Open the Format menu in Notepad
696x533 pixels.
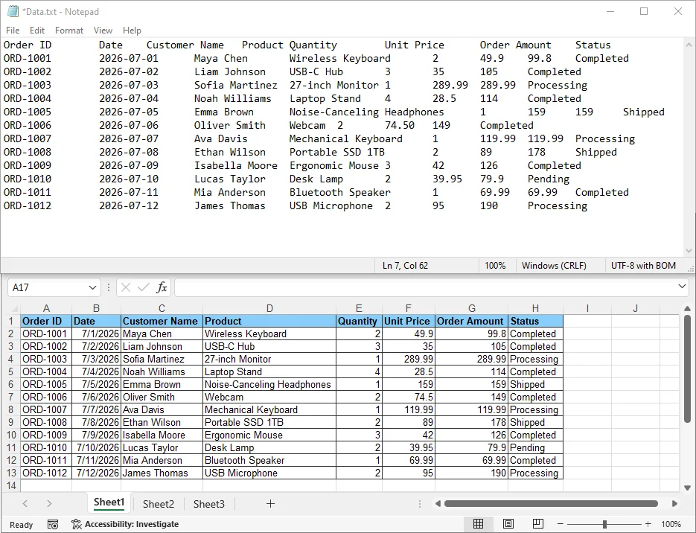68,31
